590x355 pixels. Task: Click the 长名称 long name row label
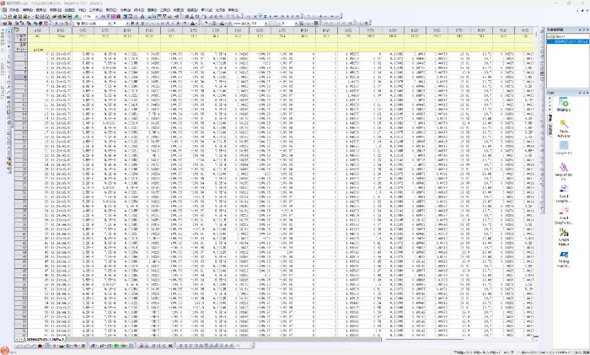tap(21, 35)
